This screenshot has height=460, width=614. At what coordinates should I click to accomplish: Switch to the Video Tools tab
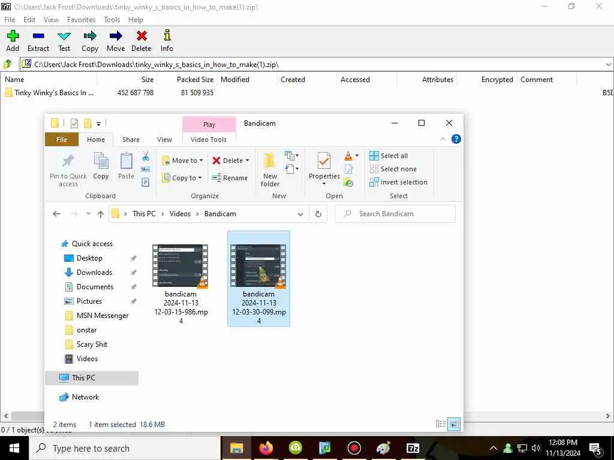pos(208,140)
